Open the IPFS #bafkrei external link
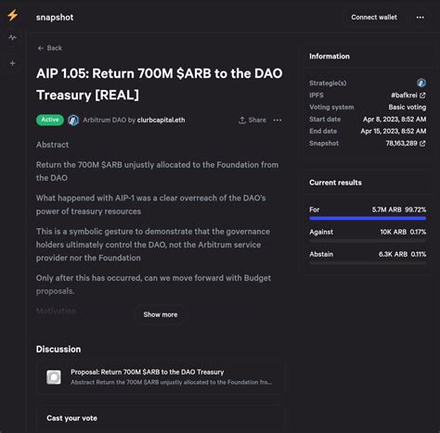 [408, 96]
